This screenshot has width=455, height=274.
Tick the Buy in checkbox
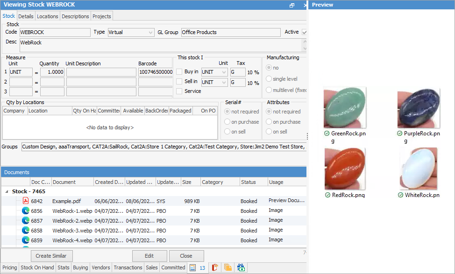click(179, 72)
